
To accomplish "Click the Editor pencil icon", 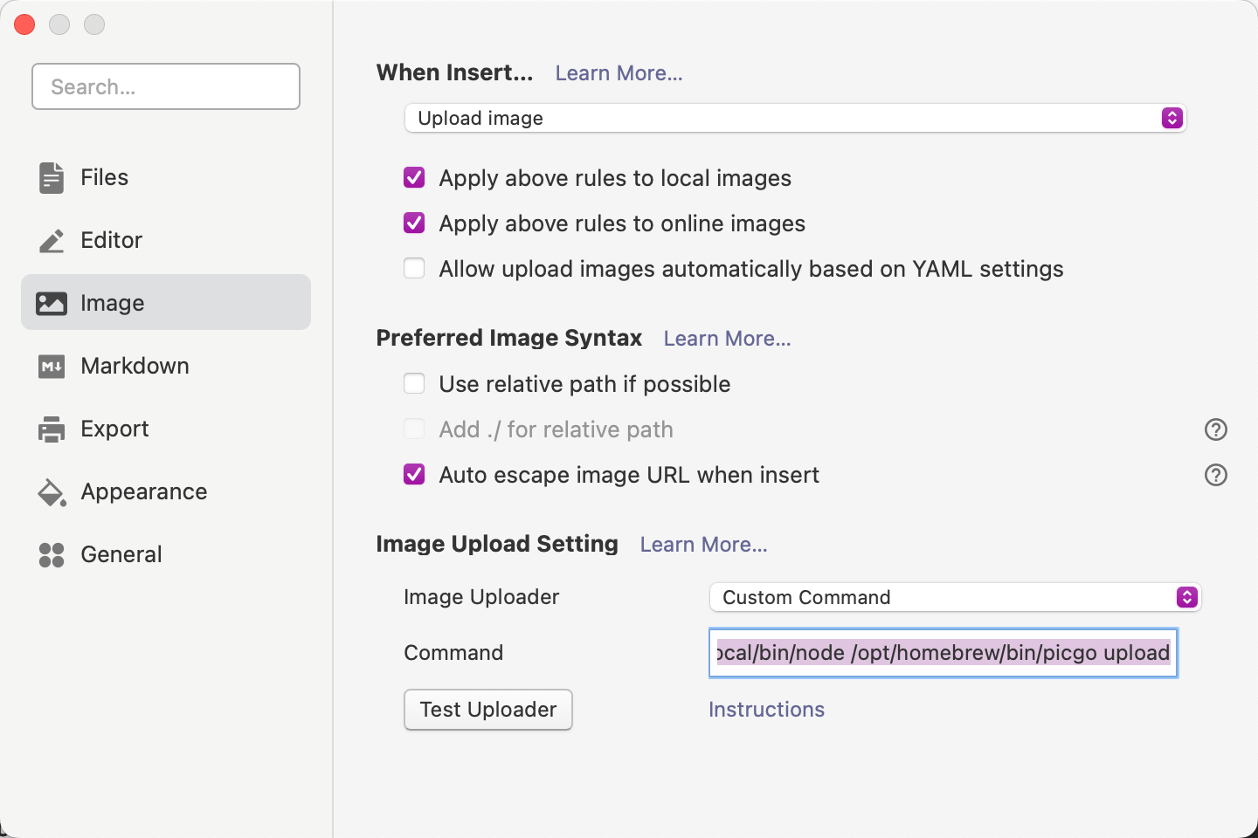I will pos(52,240).
